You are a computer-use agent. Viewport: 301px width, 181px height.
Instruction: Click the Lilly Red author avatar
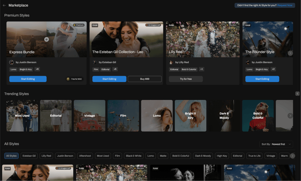click(171, 62)
